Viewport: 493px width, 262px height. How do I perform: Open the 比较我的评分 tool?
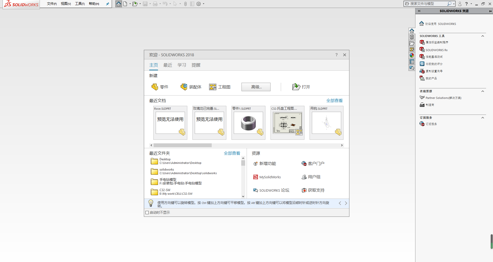tap(434, 64)
